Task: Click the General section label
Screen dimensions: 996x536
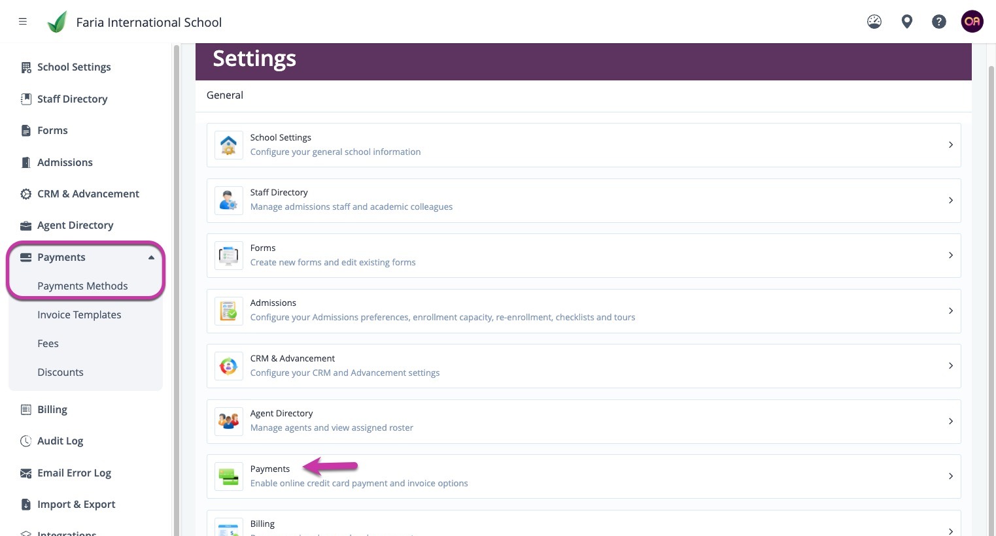Action: pyautogui.click(x=225, y=95)
